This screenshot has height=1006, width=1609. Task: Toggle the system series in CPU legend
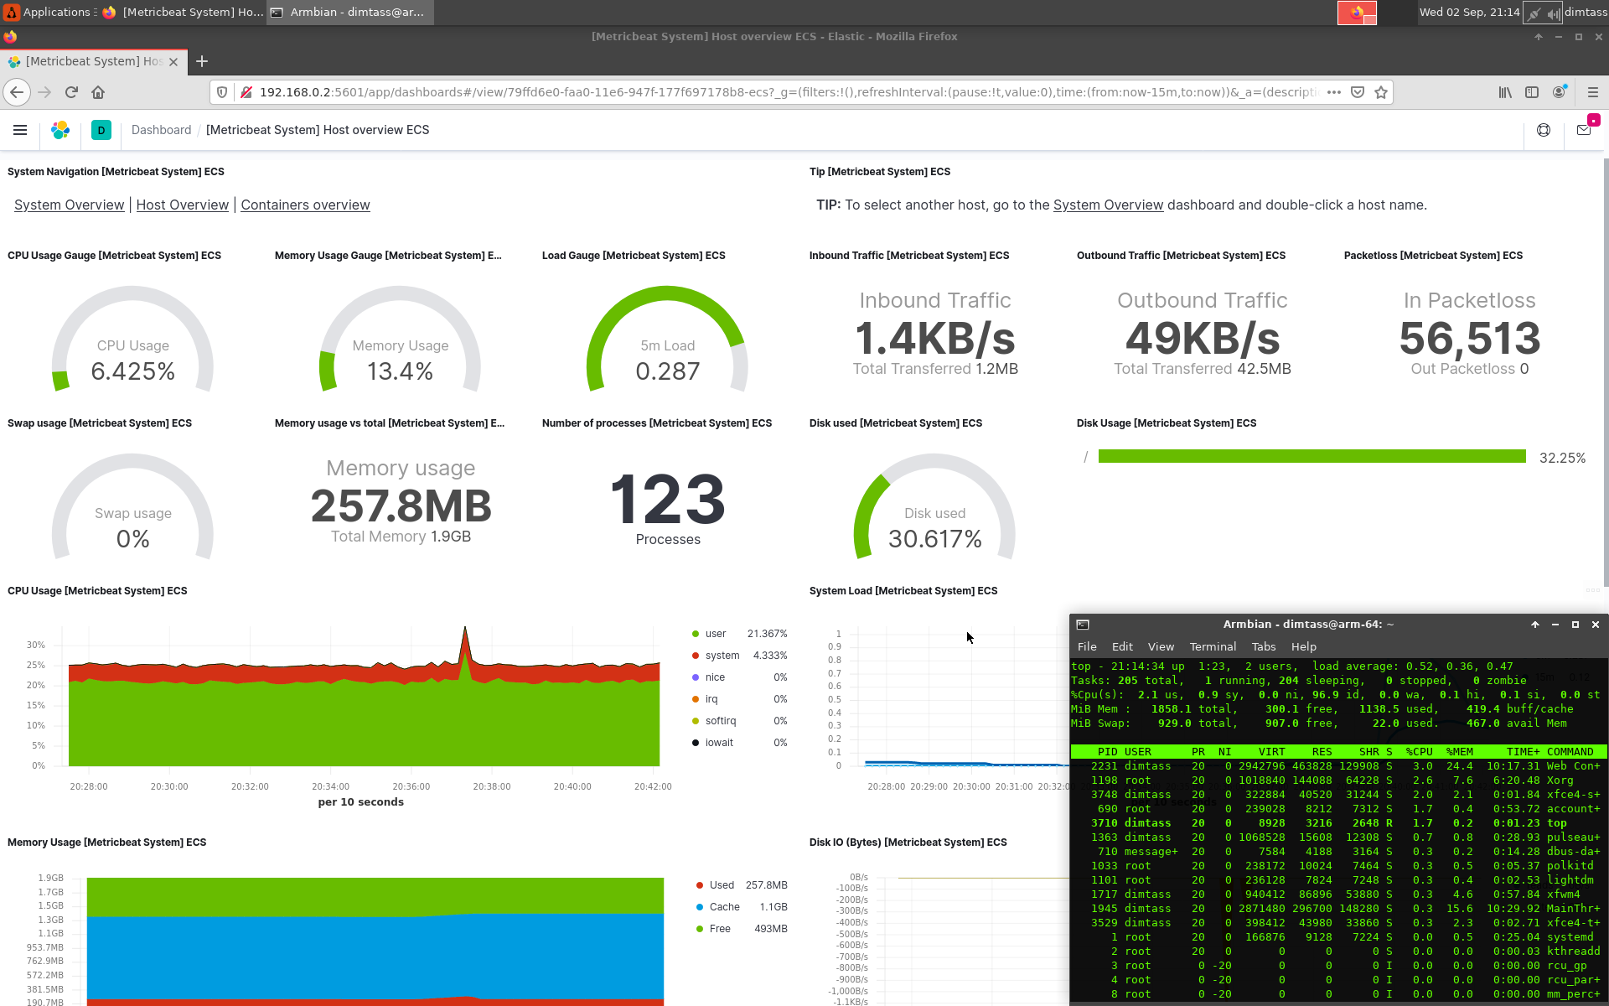(722, 656)
